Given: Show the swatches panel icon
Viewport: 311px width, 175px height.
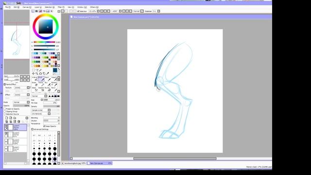Looking at the screenshot, I should pyautogui.click(x=48, y=11).
